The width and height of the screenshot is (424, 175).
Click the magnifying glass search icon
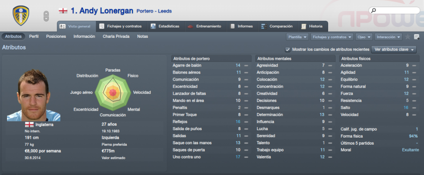click(x=373, y=10)
